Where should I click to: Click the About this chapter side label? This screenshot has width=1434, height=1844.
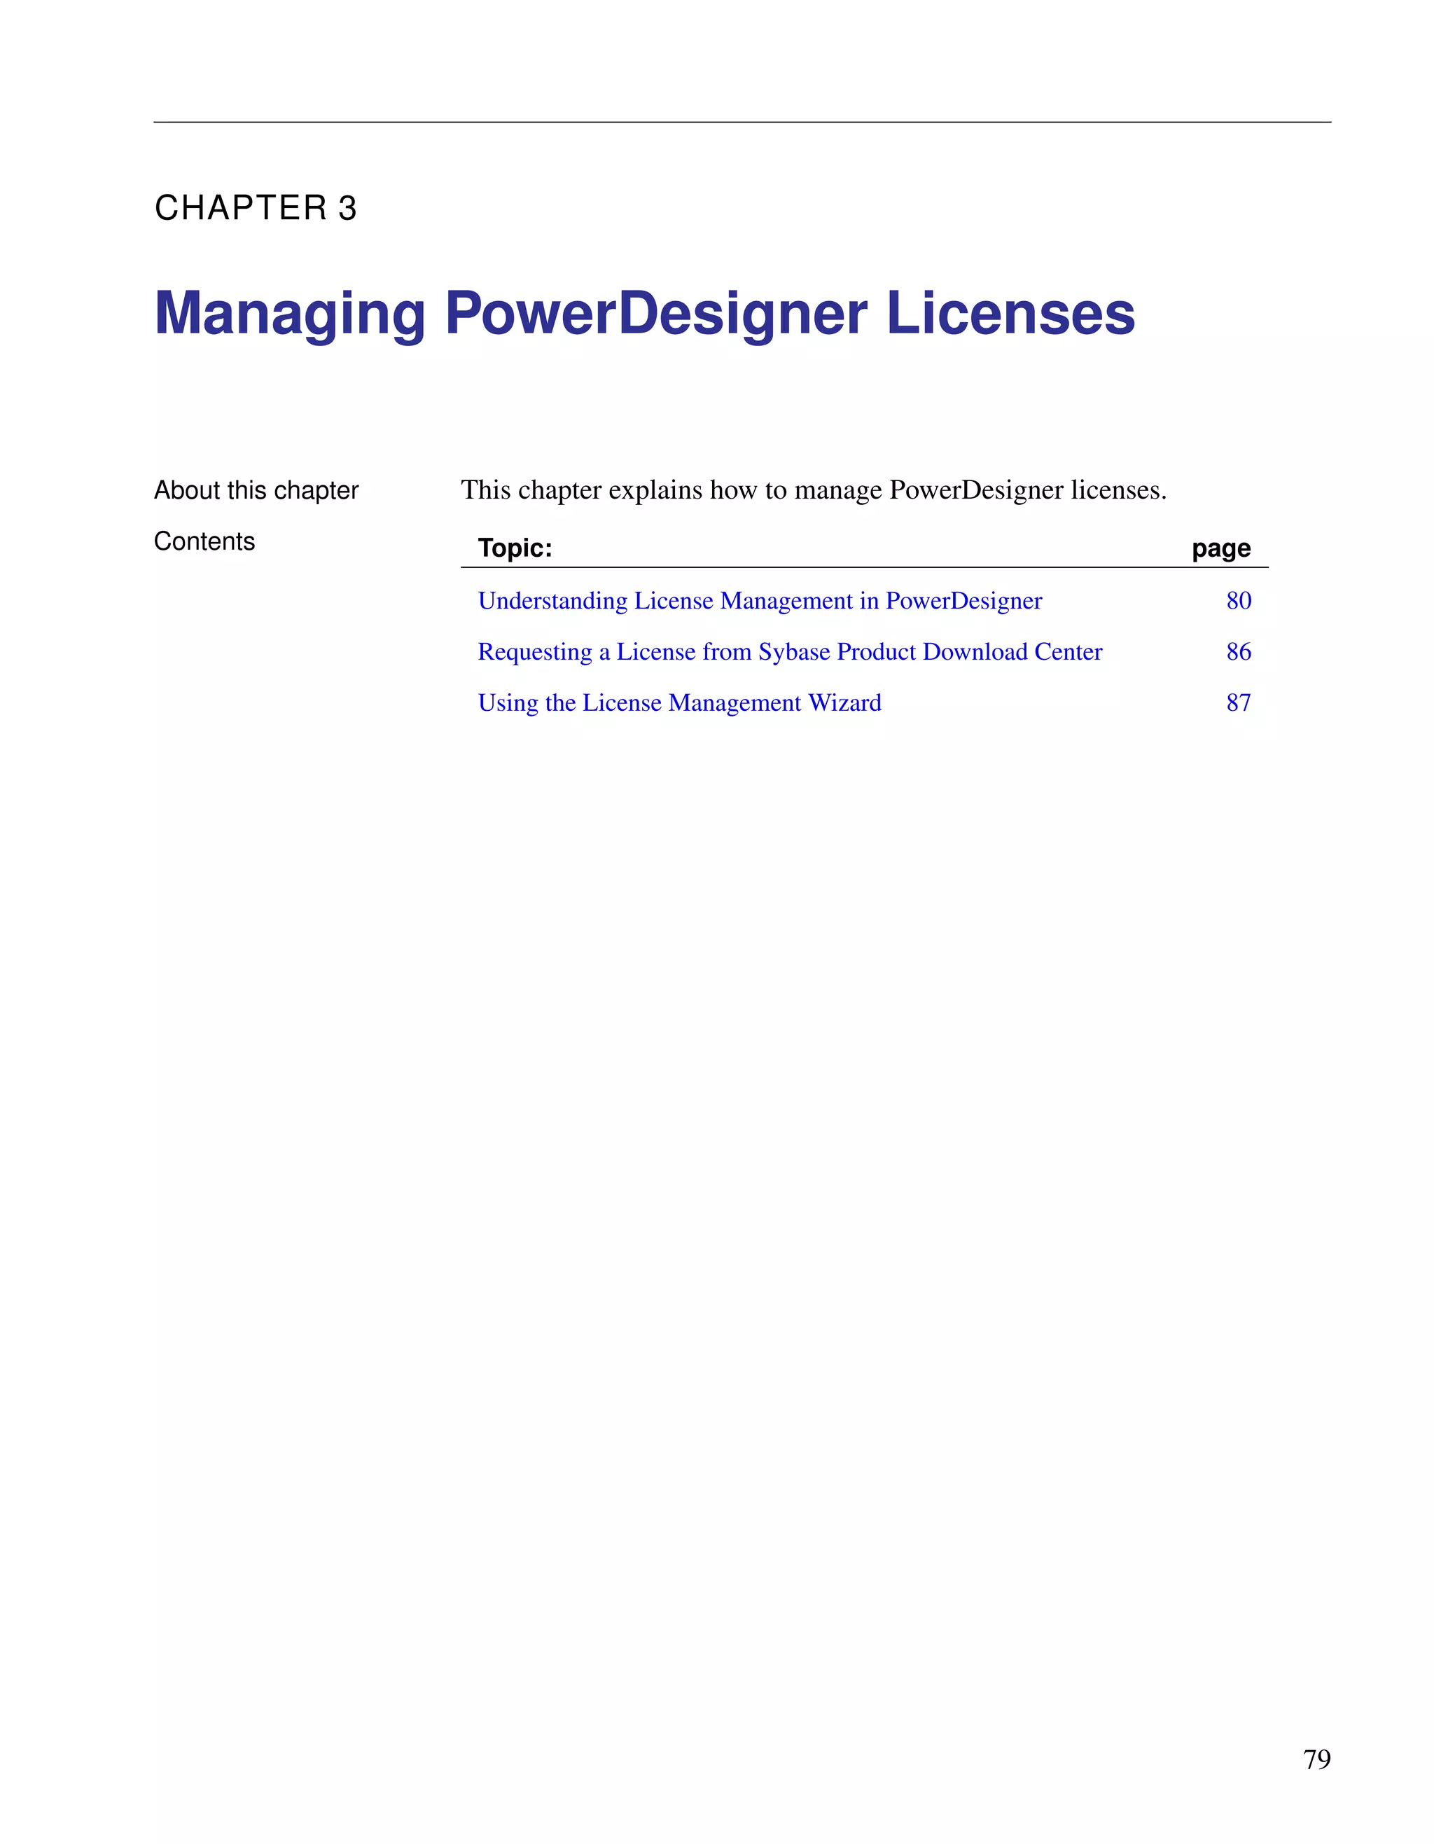(256, 490)
